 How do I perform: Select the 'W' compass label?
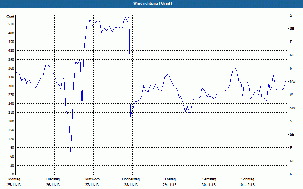pos(291,95)
